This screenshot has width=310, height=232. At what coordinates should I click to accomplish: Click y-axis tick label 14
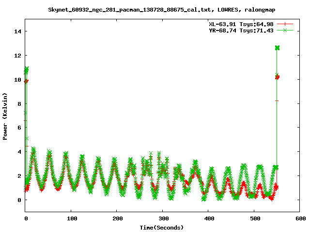[17, 31]
